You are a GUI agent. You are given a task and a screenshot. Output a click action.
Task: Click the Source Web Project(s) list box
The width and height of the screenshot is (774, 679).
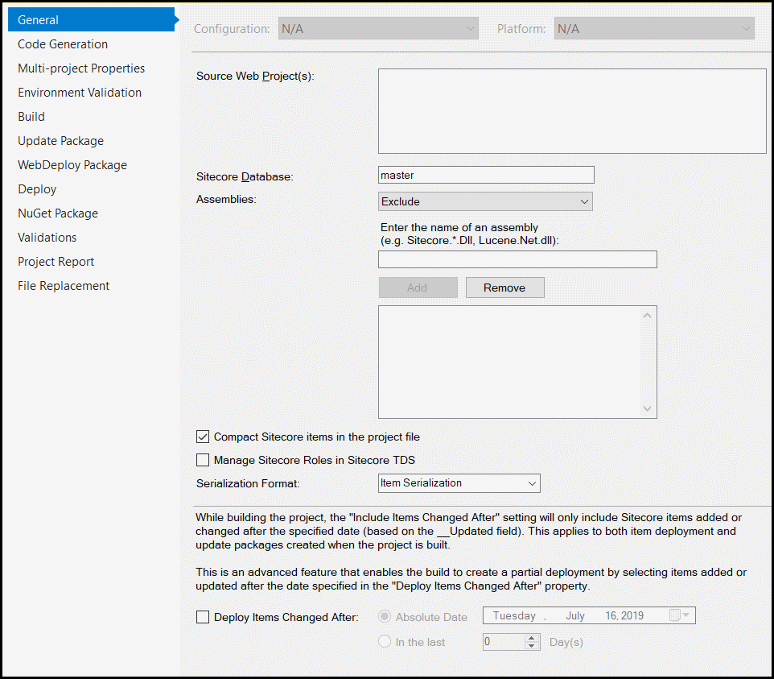tap(572, 111)
